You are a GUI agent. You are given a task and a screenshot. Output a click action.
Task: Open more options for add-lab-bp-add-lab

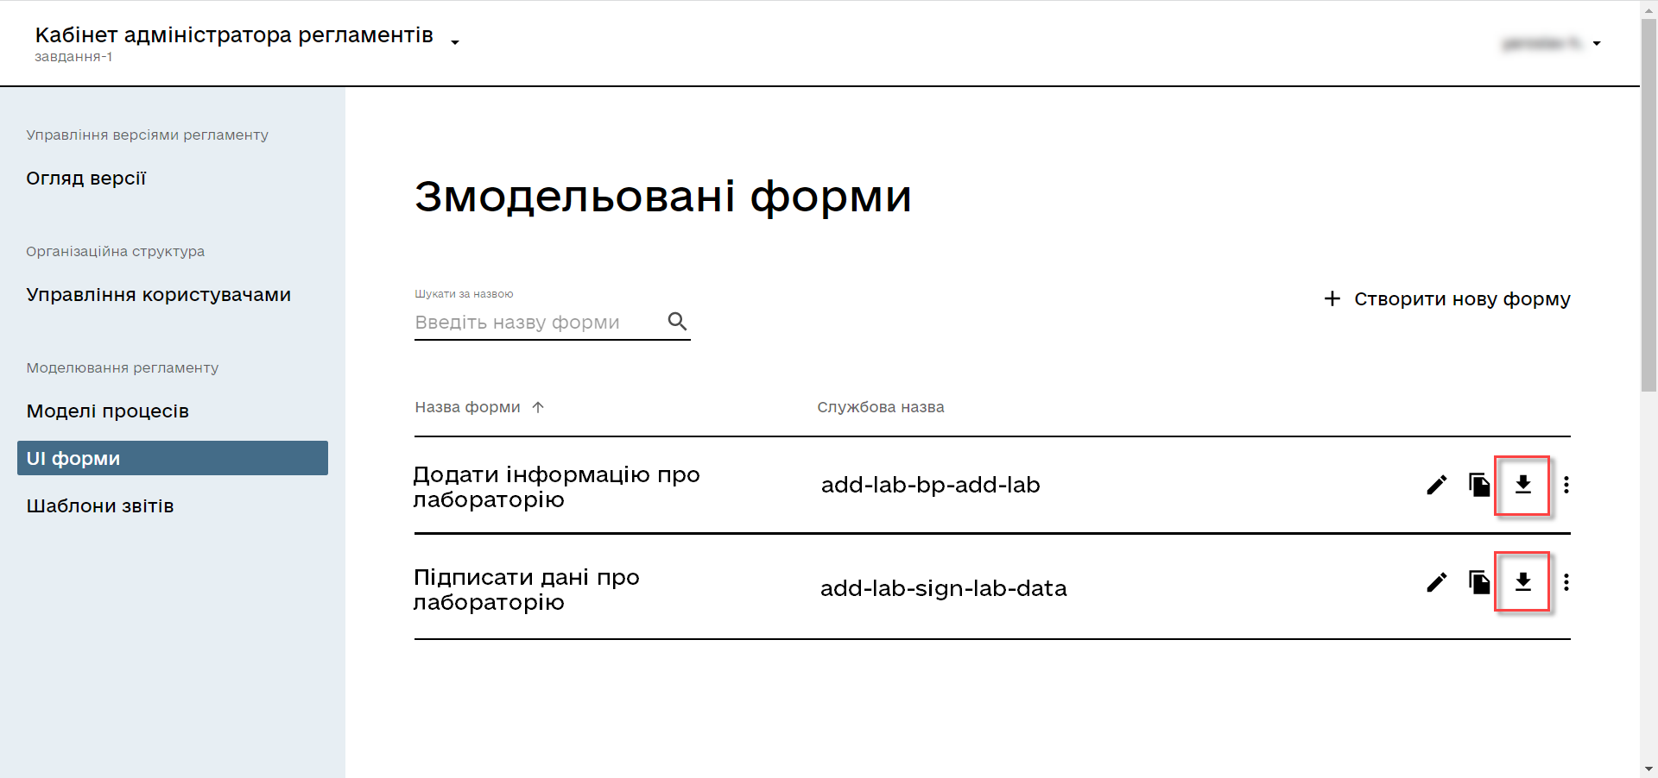(1566, 485)
